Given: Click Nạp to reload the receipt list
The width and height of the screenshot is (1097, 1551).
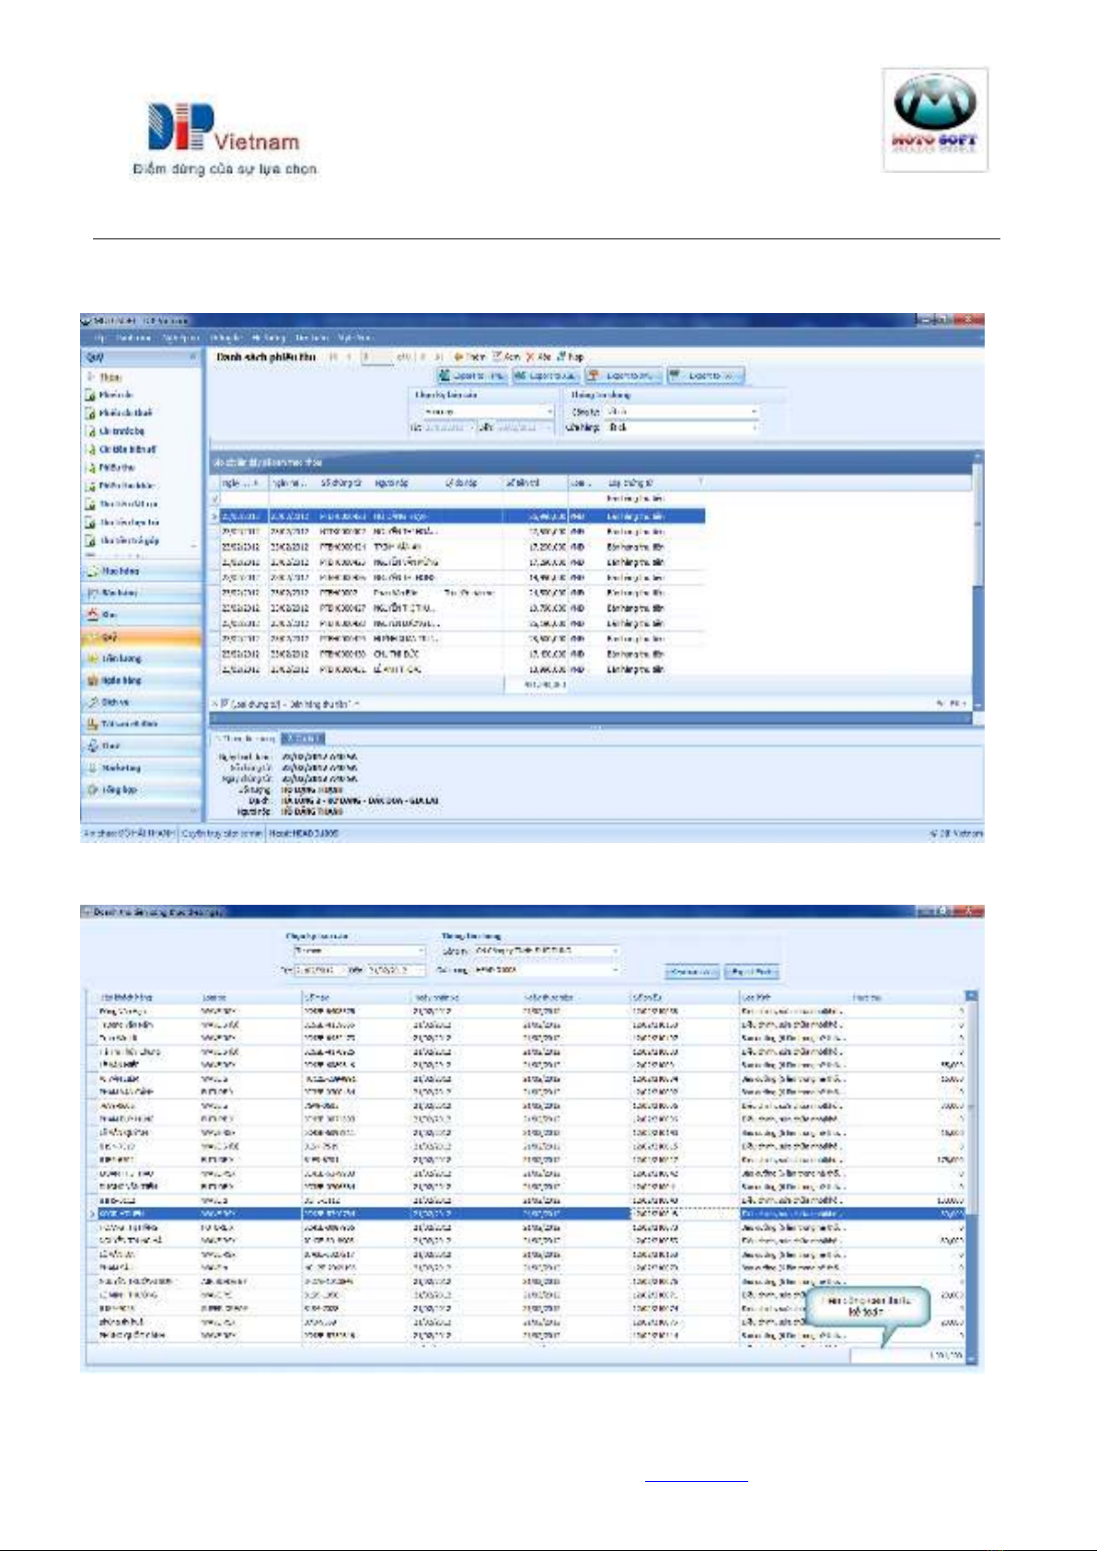Looking at the screenshot, I should tap(570, 356).
